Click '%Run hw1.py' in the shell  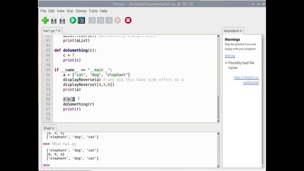click(64, 144)
